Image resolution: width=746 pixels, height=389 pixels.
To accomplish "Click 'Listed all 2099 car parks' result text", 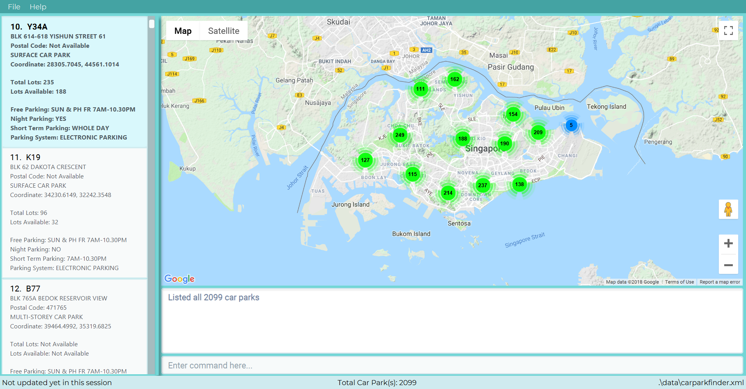I will click(x=214, y=297).
